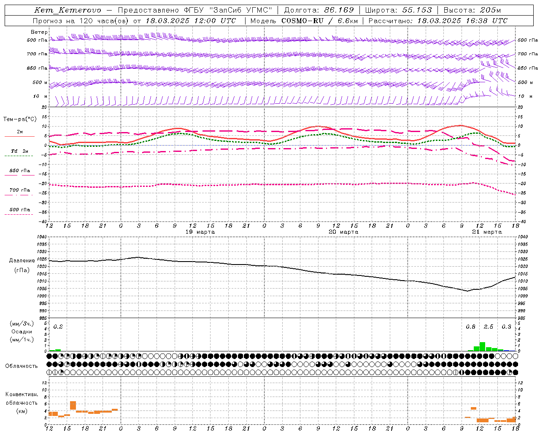The width and height of the screenshot is (540, 432).
Task: Select the '21 марта' date label
Action: 487,232
